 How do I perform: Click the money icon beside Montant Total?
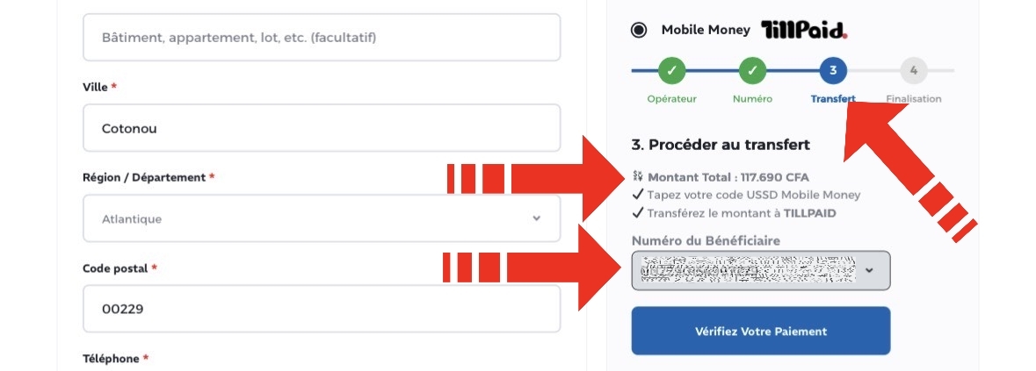(638, 176)
